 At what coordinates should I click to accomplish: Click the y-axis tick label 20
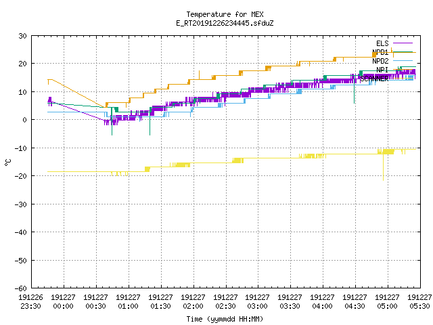coord(22,64)
